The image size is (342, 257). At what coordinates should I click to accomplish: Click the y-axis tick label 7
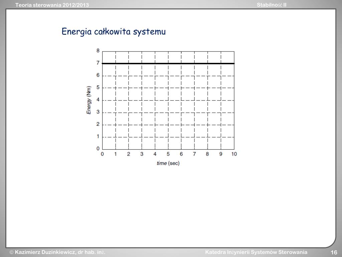coord(98,63)
